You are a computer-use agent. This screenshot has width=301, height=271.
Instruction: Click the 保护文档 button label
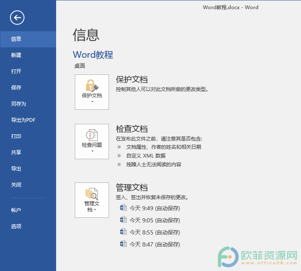(x=92, y=96)
